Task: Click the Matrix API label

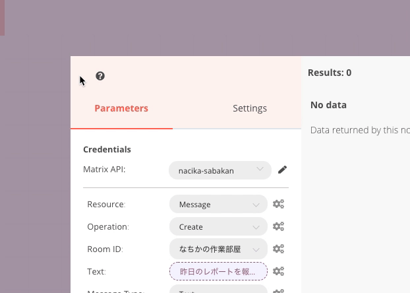Action: click(104, 170)
